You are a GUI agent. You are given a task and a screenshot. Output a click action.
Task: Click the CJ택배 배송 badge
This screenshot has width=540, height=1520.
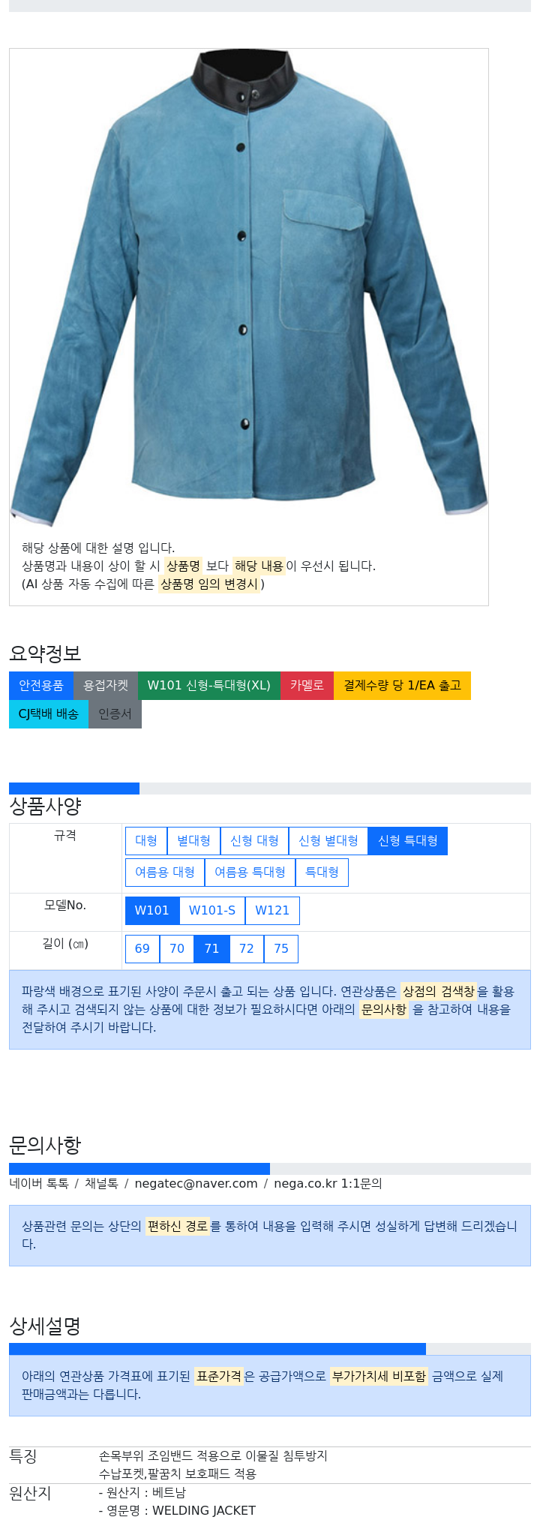(x=49, y=713)
